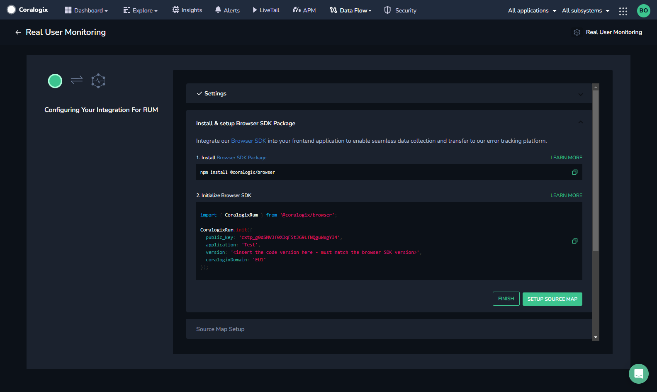Screen dimensions: 657x392
Task: Copy the CoralogixRum init code
Action: pos(575,241)
